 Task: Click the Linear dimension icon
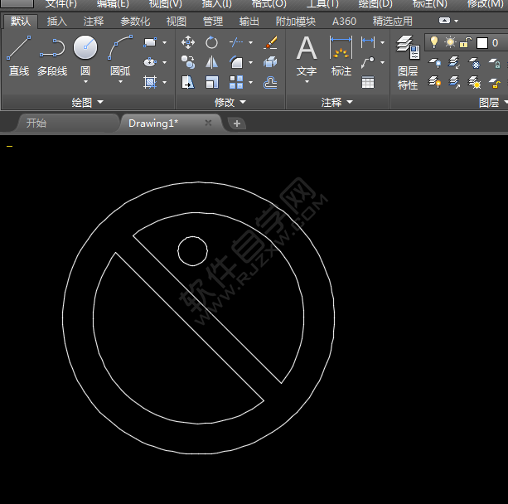tap(368, 41)
